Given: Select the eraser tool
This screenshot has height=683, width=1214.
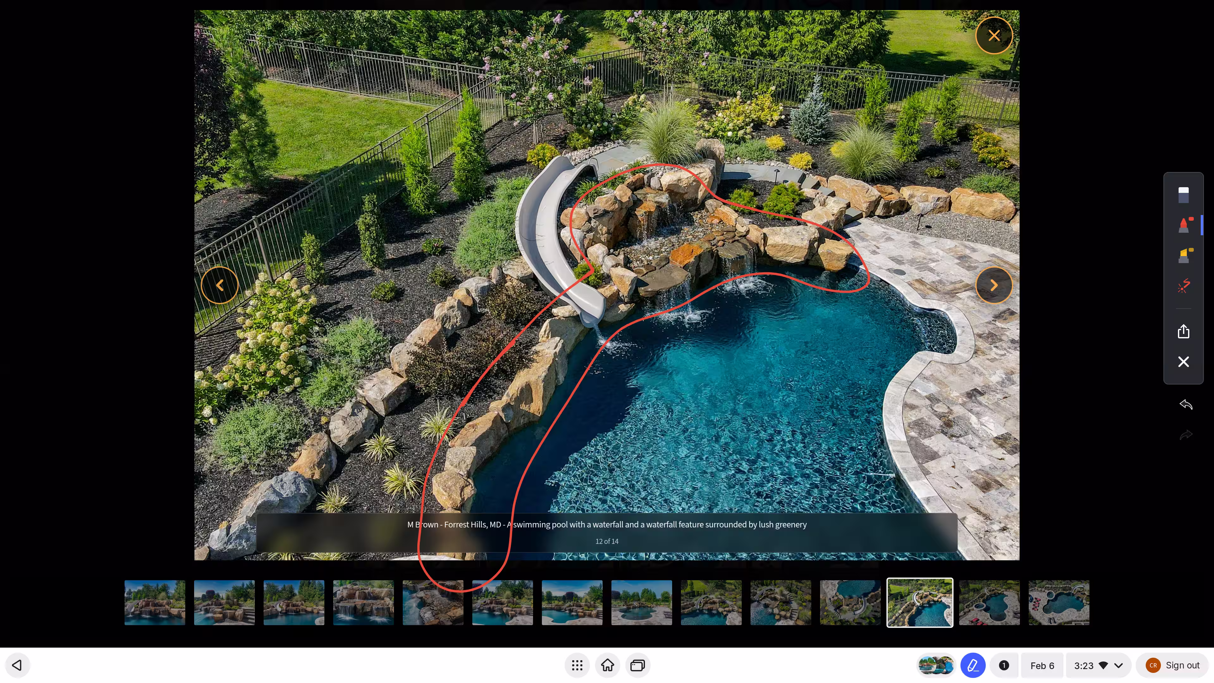Looking at the screenshot, I should click(1183, 194).
